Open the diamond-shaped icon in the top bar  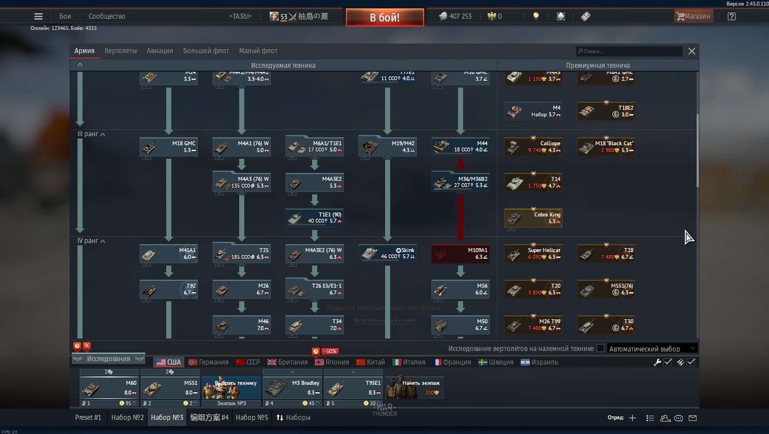560,16
